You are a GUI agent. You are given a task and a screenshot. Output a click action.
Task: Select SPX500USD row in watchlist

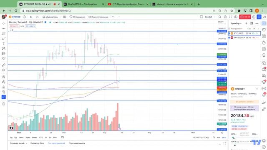click(244, 37)
